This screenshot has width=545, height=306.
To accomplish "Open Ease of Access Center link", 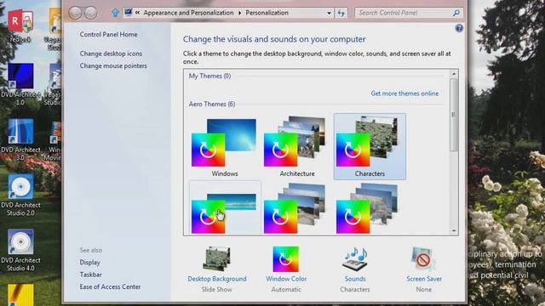I will click(x=110, y=286).
